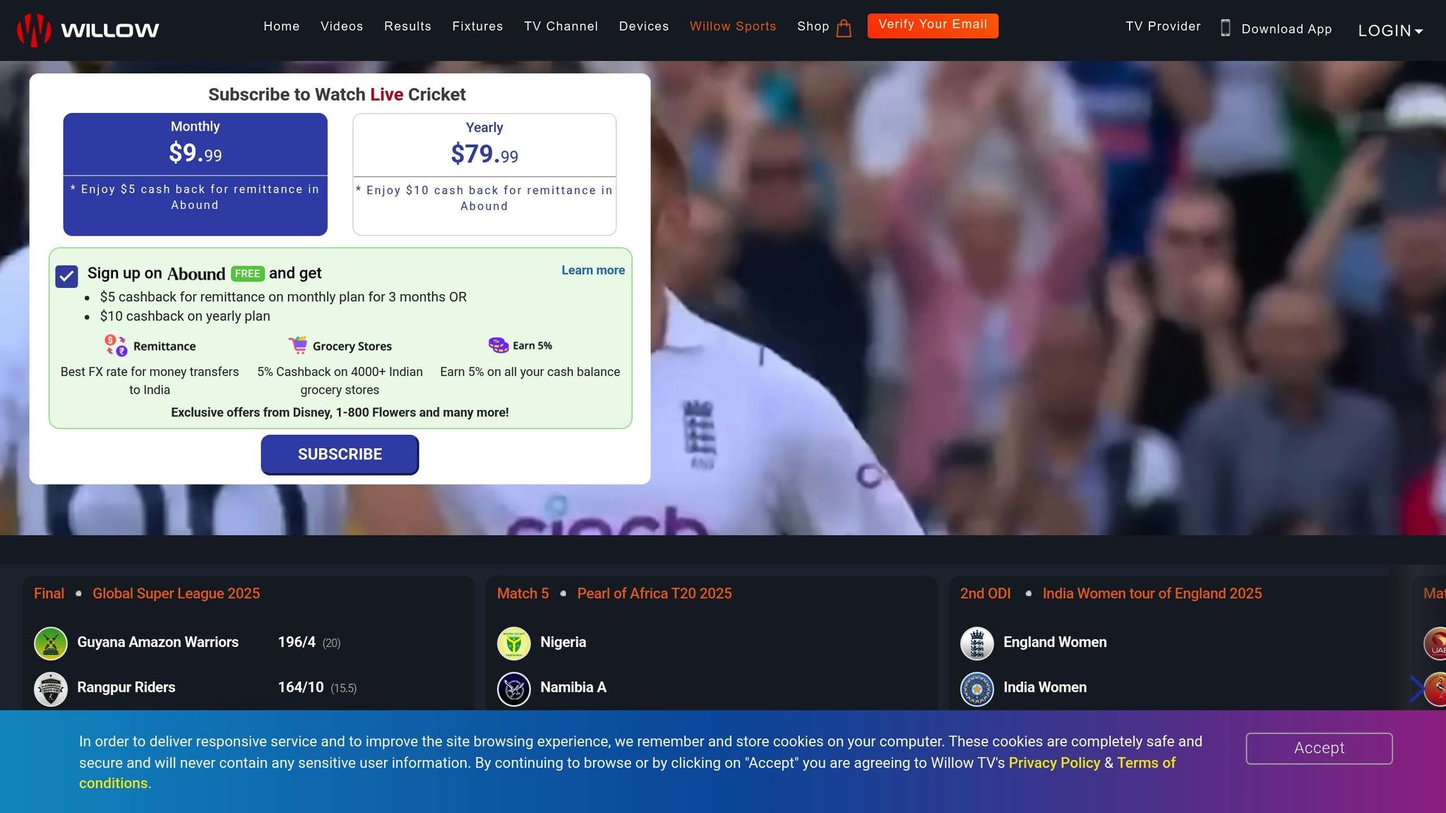Screen dimensions: 1446x813
Task: Click the Rangpur Riders team logo
Action: (x=51, y=688)
